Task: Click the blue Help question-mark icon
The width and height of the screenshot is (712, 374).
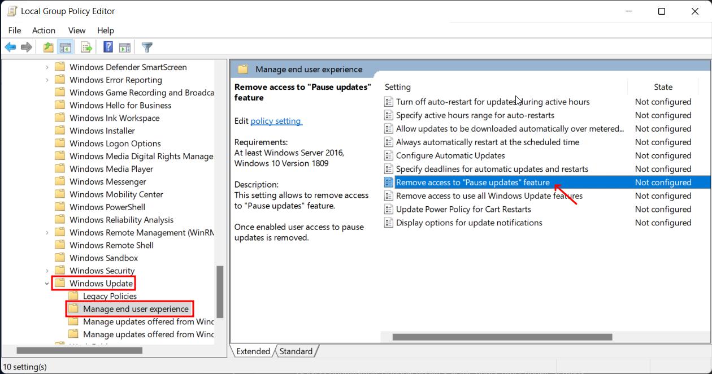Action: pos(108,47)
